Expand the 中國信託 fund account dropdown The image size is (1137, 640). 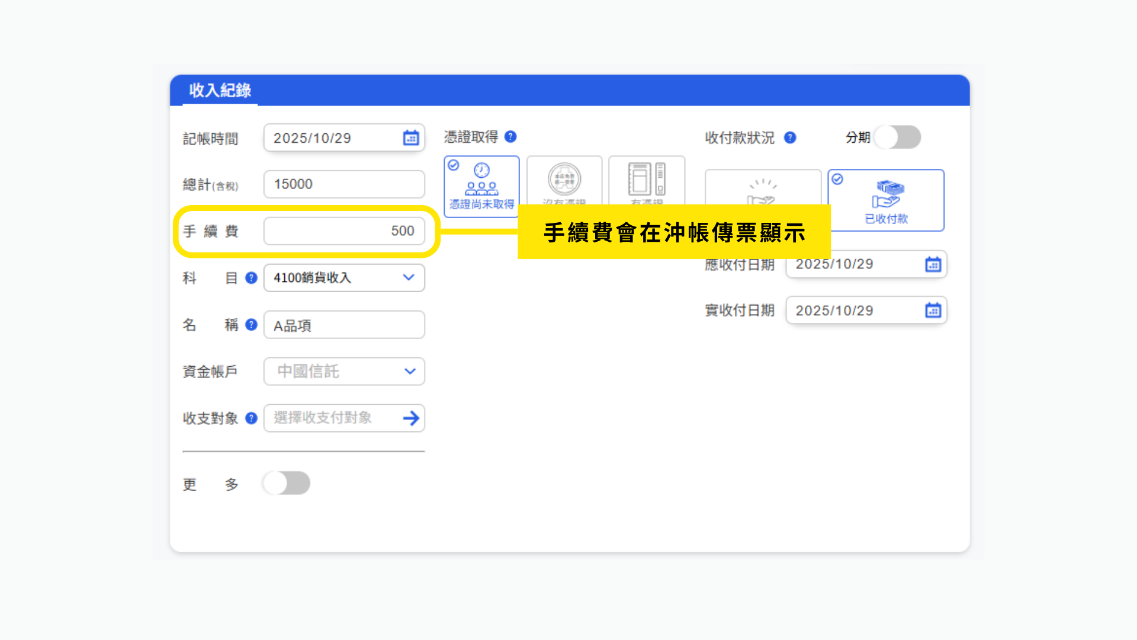410,372
